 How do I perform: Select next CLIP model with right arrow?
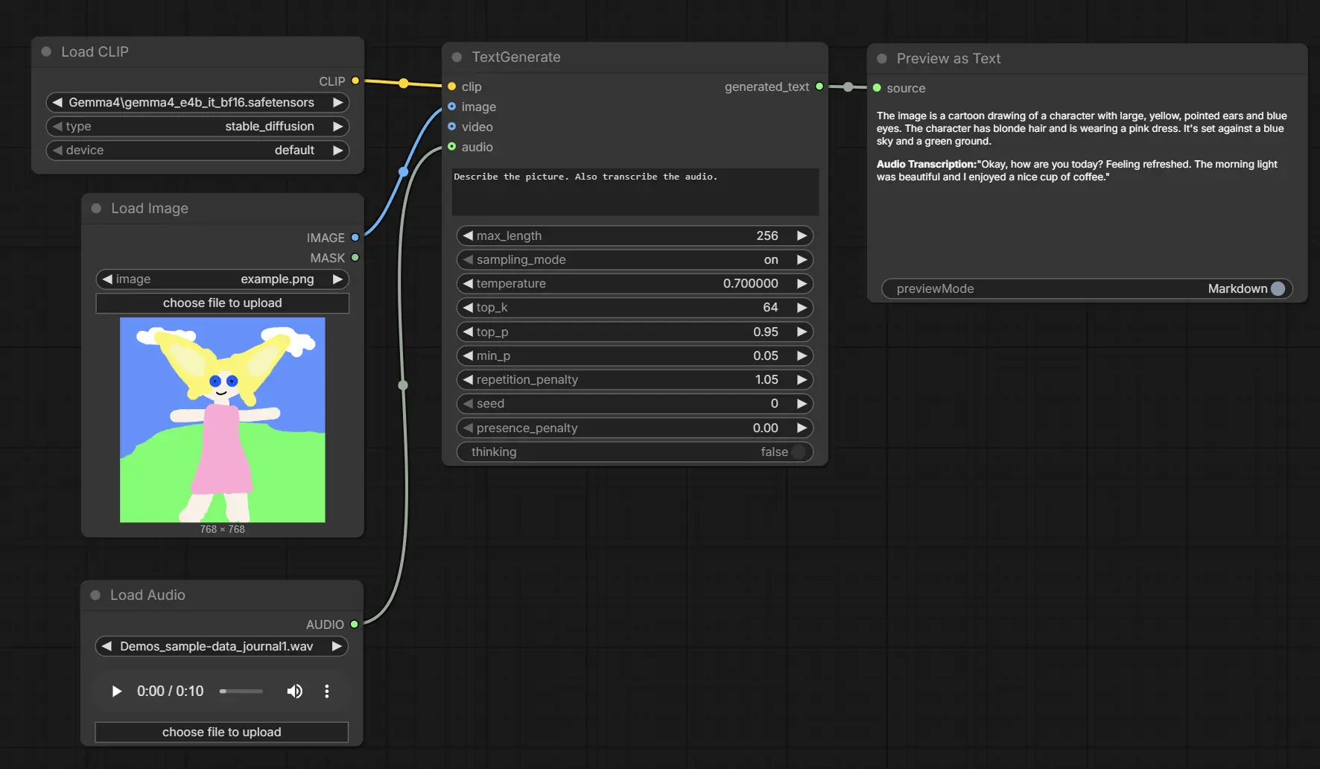pyautogui.click(x=337, y=102)
